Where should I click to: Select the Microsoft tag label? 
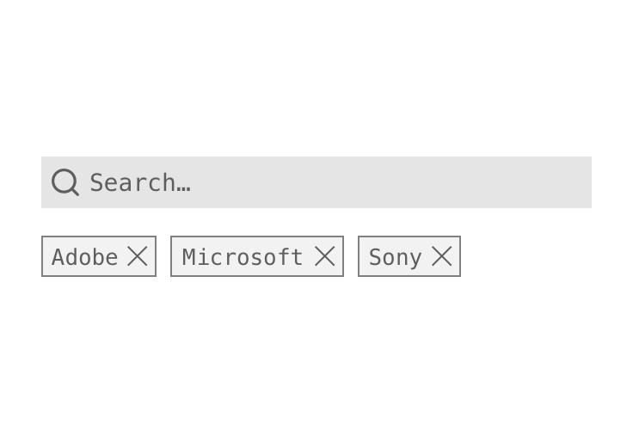[x=243, y=257]
